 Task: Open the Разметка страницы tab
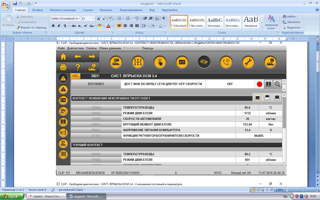[63, 10]
